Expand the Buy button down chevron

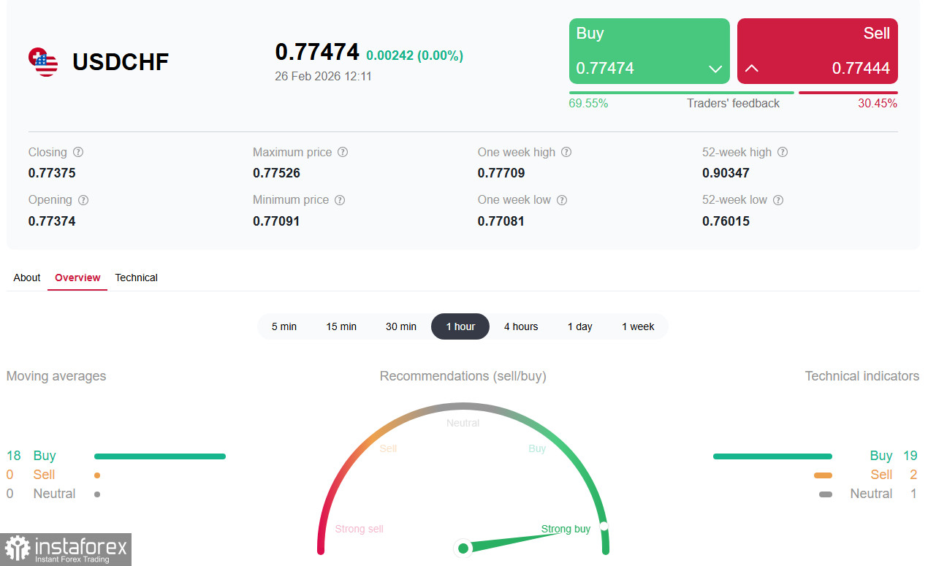pos(715,69)
